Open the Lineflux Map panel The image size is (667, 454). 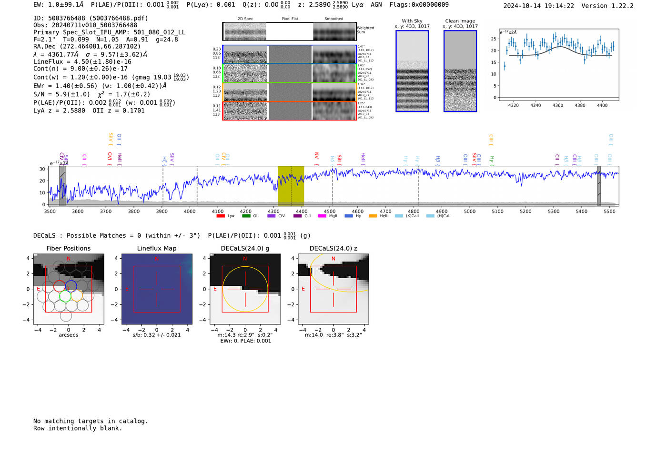tap(157, 289)
